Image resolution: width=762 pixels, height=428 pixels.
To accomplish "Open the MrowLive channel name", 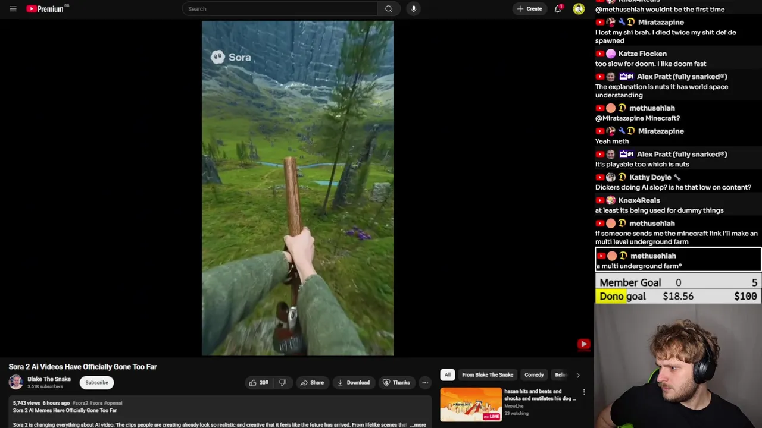I will pyautogui.click(x=514, y=406).
